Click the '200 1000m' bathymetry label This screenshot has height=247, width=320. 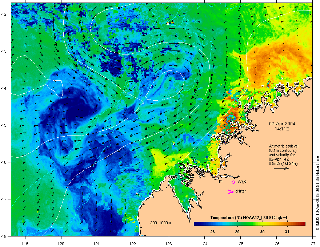pos(160,223)
